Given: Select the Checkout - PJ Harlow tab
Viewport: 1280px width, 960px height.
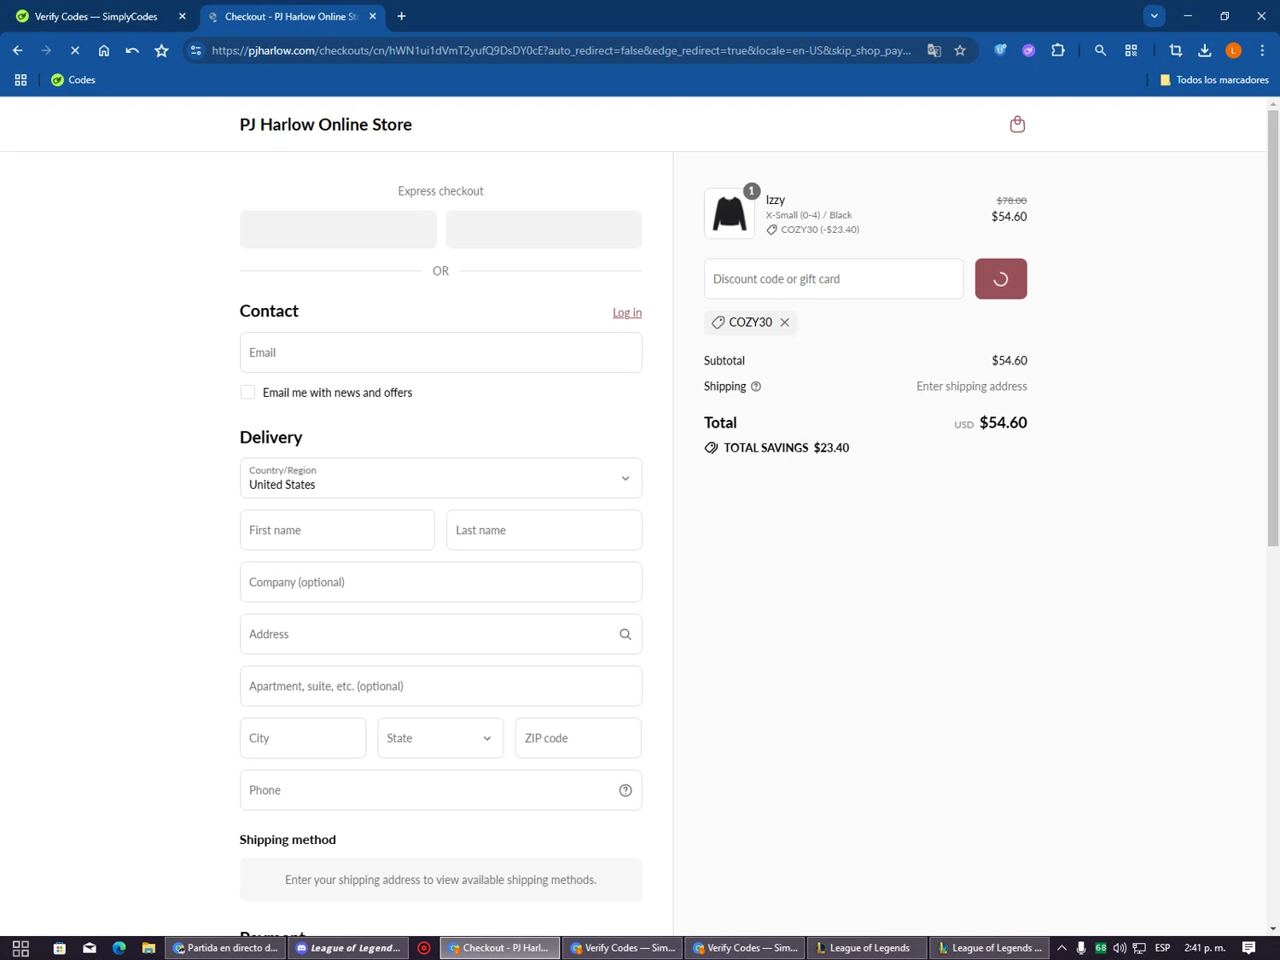Looking at the screenshot, I should (x=290, y=16).
